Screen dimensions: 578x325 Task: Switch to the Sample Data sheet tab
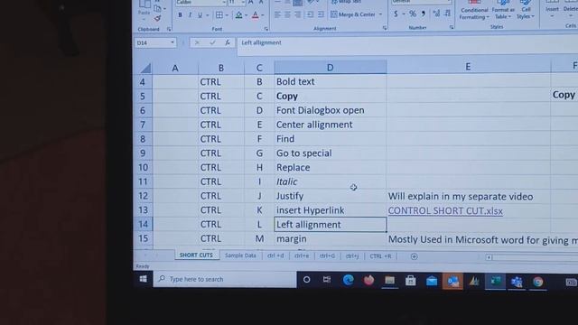[x=240, y=255]
